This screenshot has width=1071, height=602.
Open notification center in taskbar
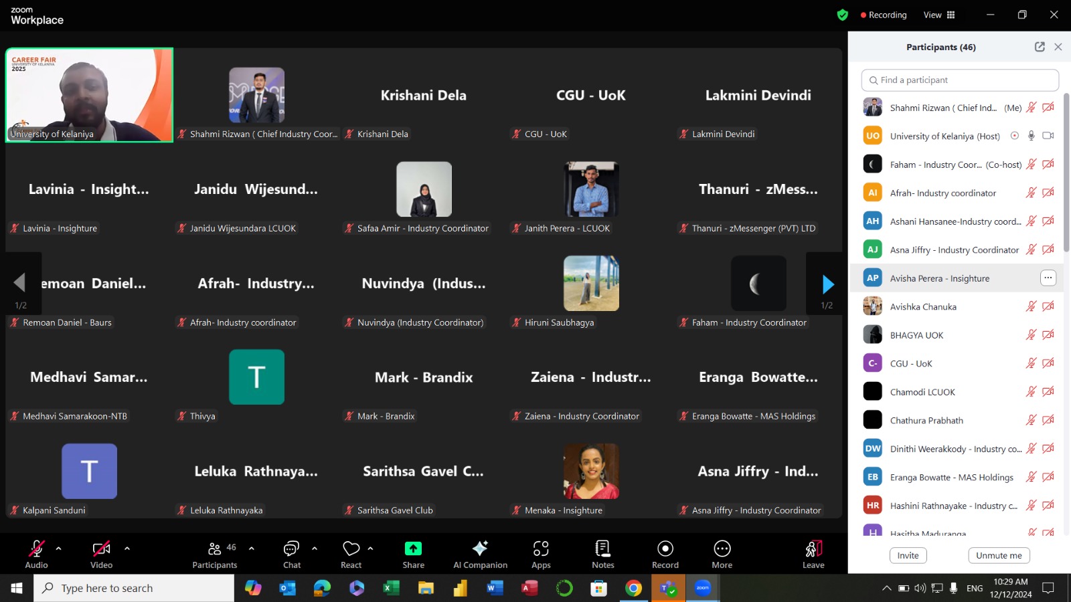click(x=1048, y=589)
